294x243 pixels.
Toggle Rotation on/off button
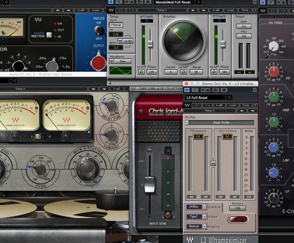[x=183, y=72]
